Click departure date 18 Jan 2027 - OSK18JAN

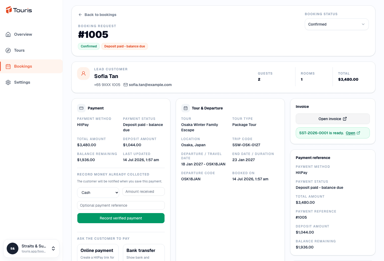(203, 164)
